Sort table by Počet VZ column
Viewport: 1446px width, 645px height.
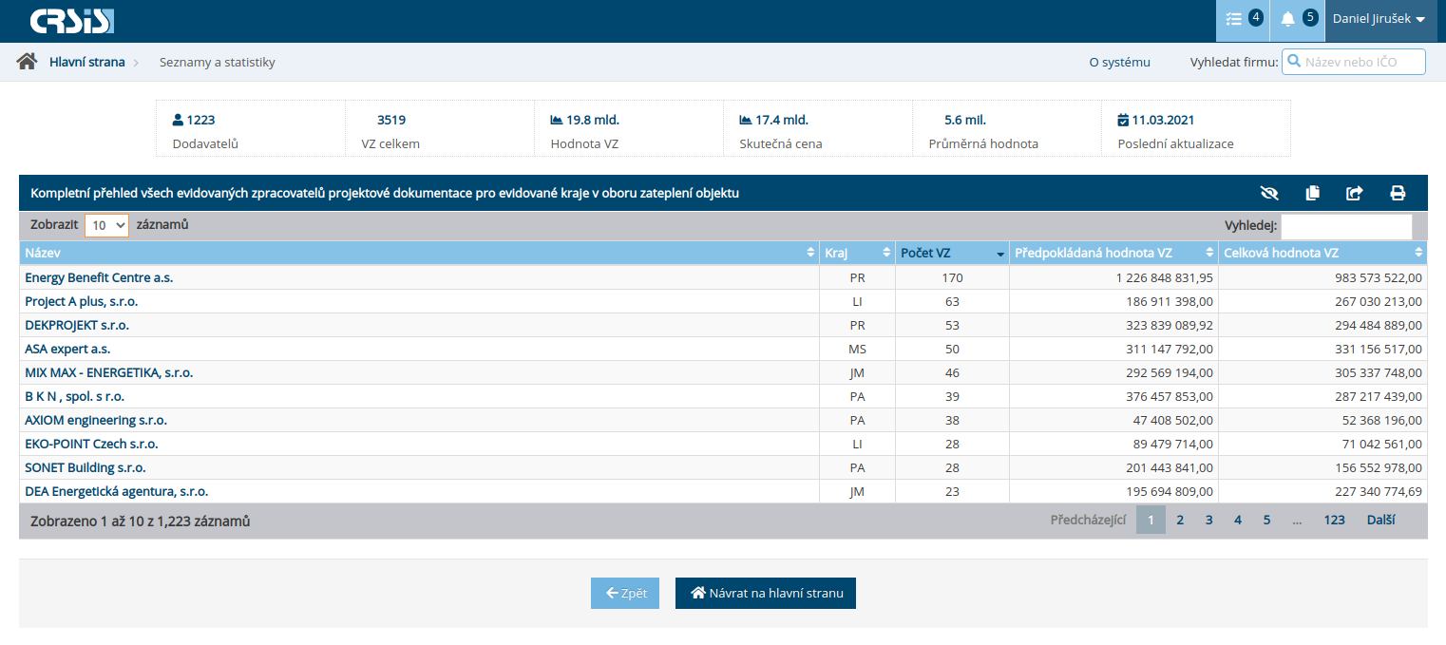tap(951, 253)
